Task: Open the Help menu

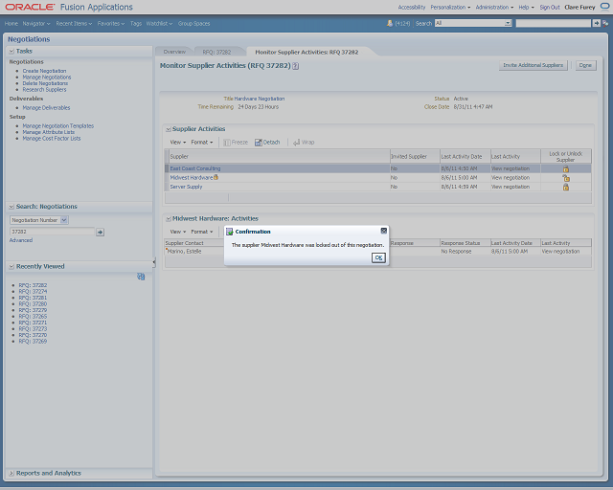Action: [x=526, y=7]
